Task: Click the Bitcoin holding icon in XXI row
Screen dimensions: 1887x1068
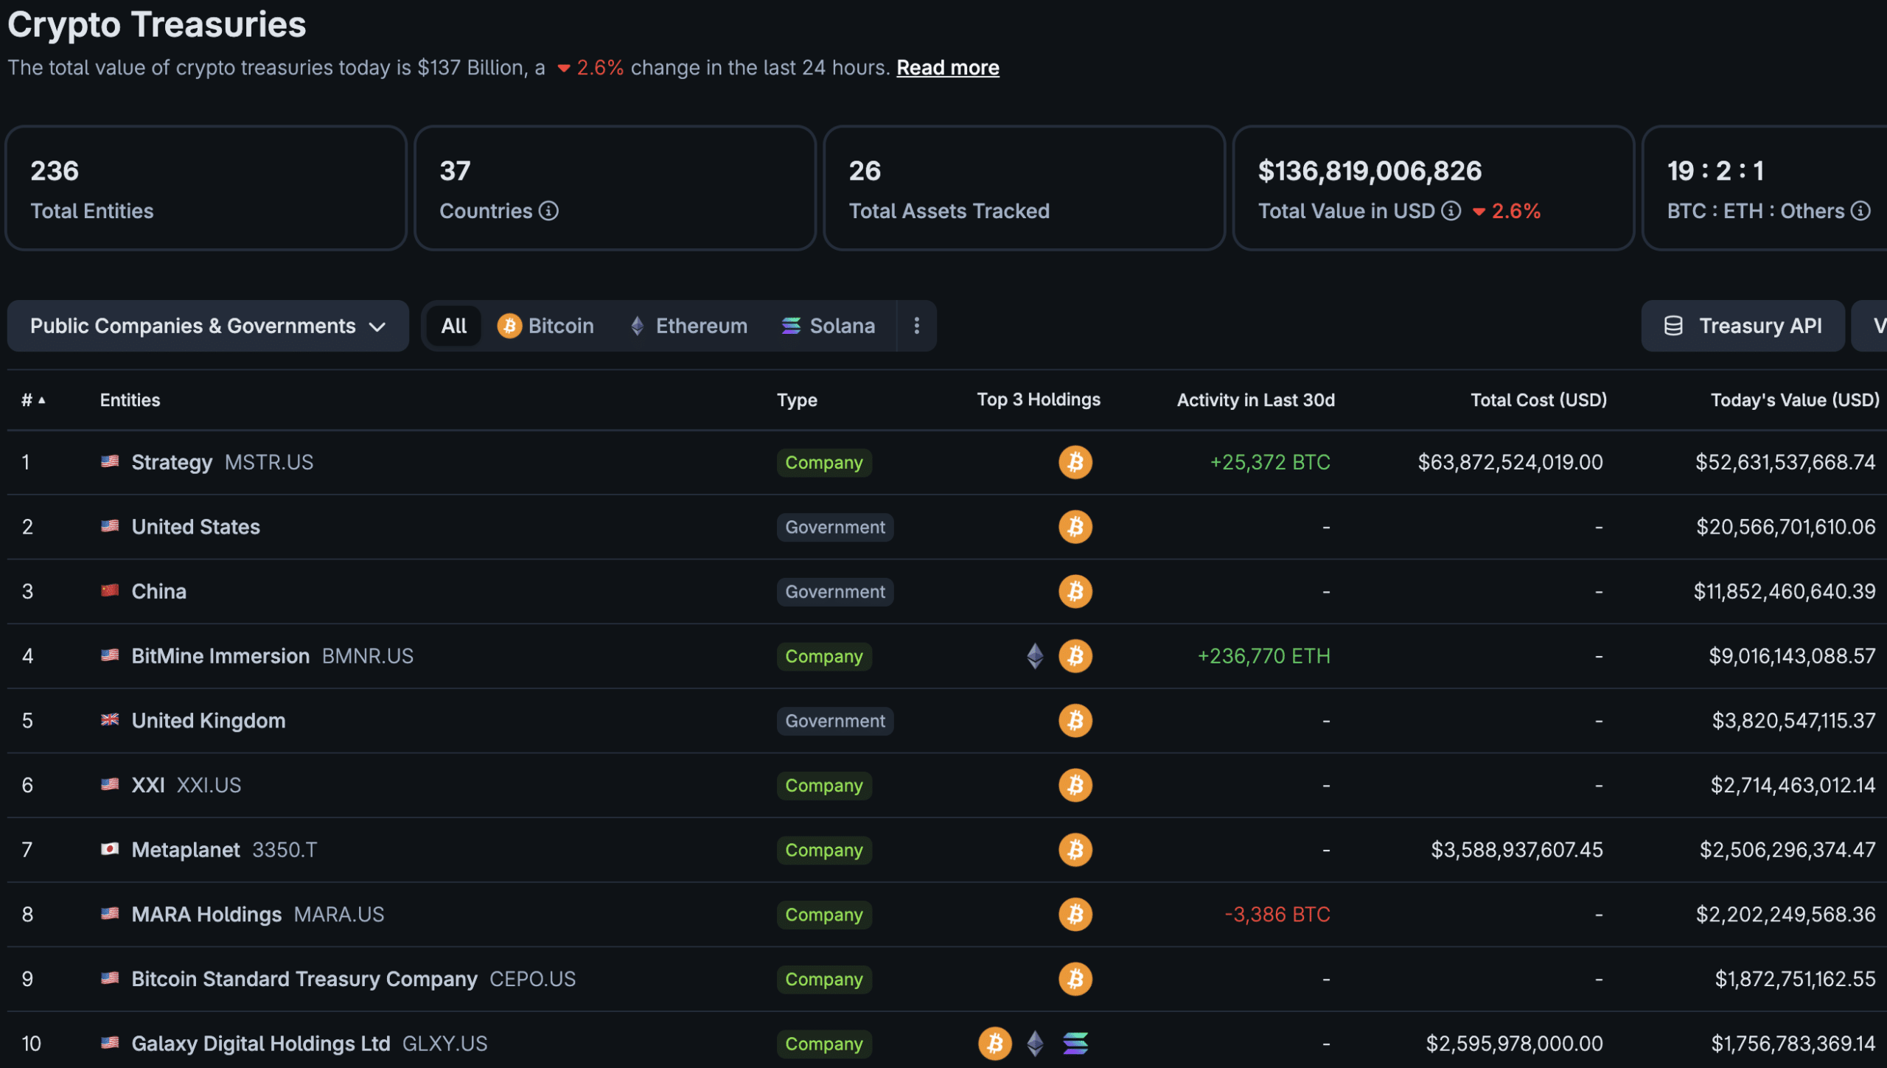Action: [1075, 785]
